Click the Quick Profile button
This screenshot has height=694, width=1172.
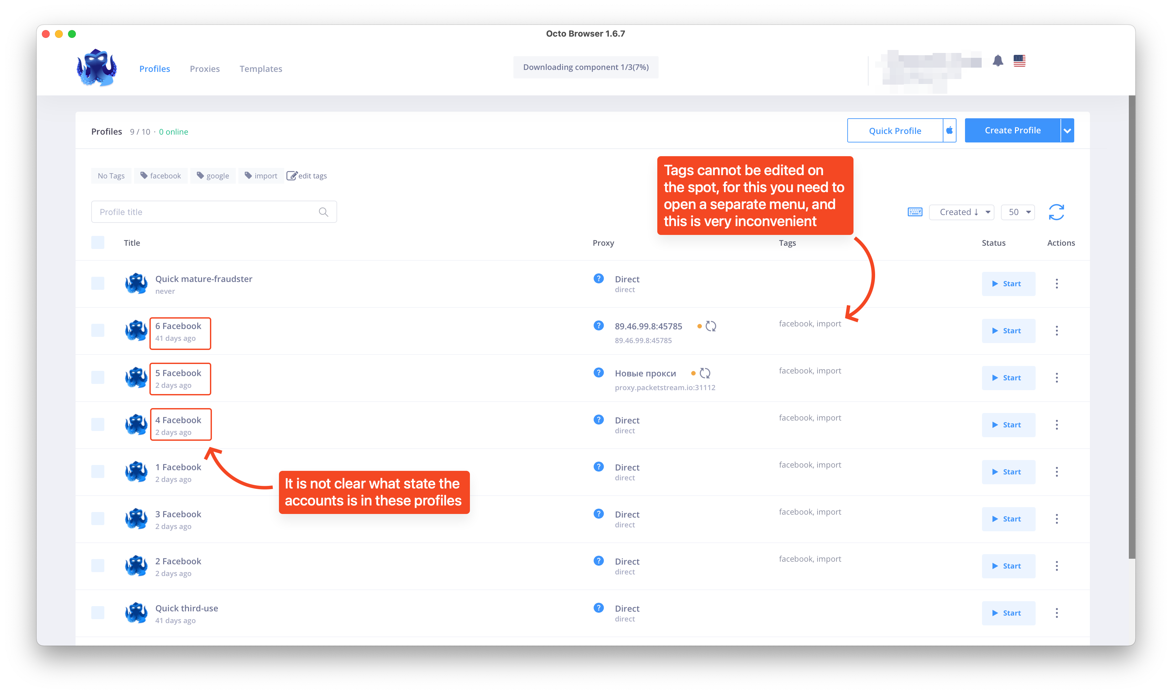[895, 130]
